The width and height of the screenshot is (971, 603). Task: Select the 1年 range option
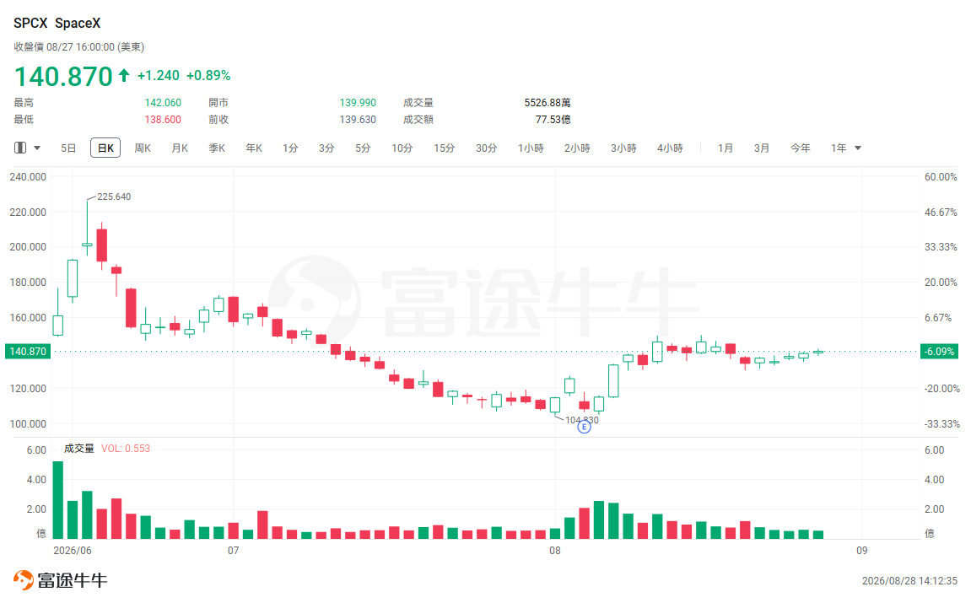pos(839,148)
